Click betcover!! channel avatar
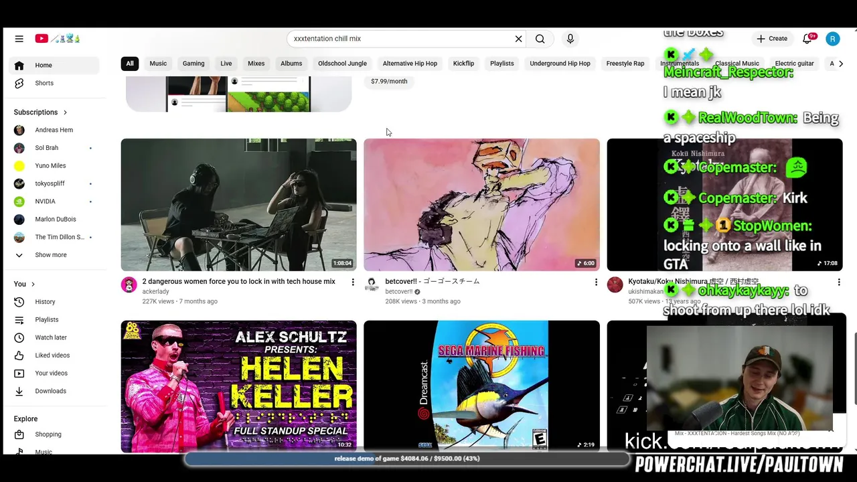857x482 pixels. 372,285
